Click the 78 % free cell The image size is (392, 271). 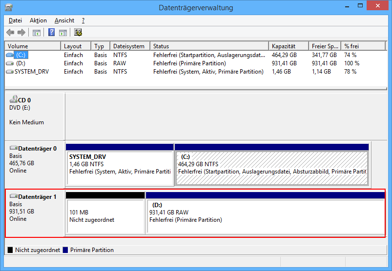click(350, 72)
